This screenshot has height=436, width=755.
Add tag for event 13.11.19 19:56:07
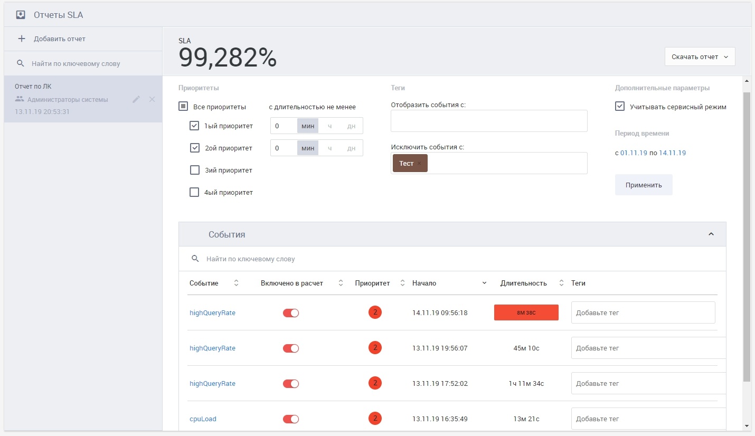tap(648, 348)
